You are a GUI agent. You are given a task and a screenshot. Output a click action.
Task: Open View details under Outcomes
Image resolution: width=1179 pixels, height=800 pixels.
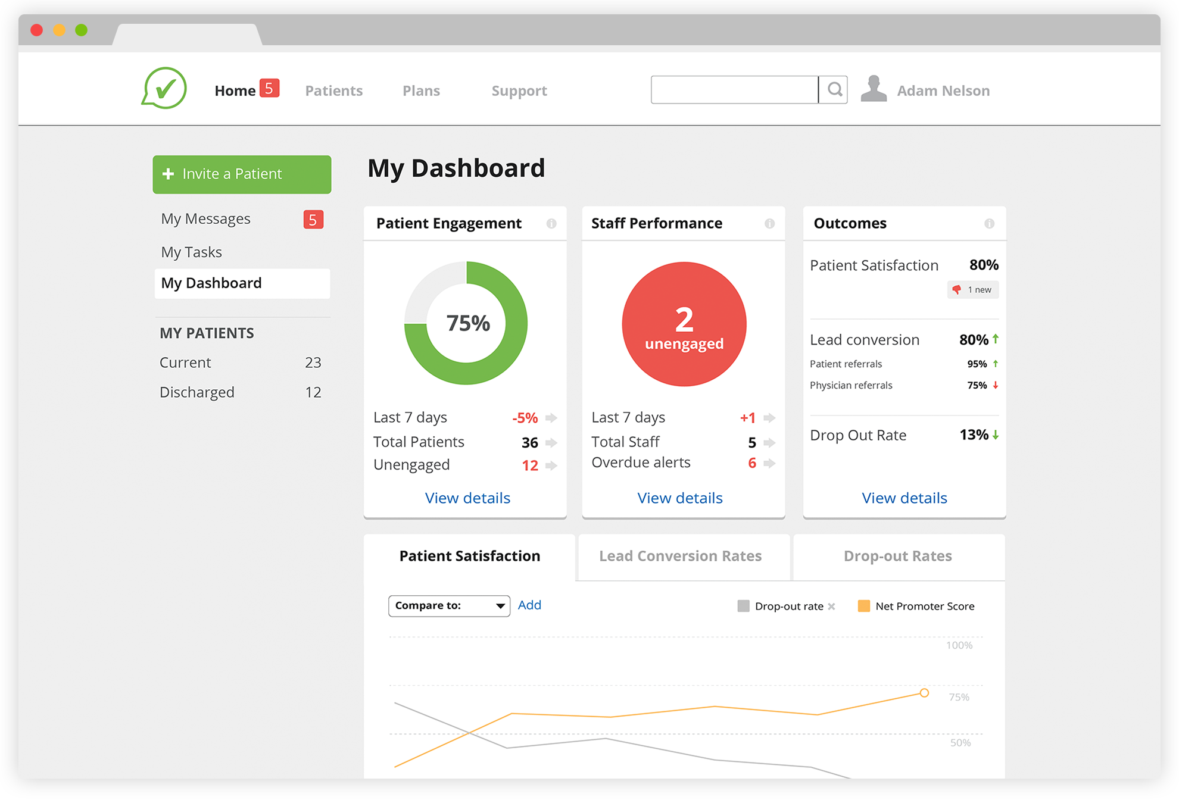pos(904,498)
